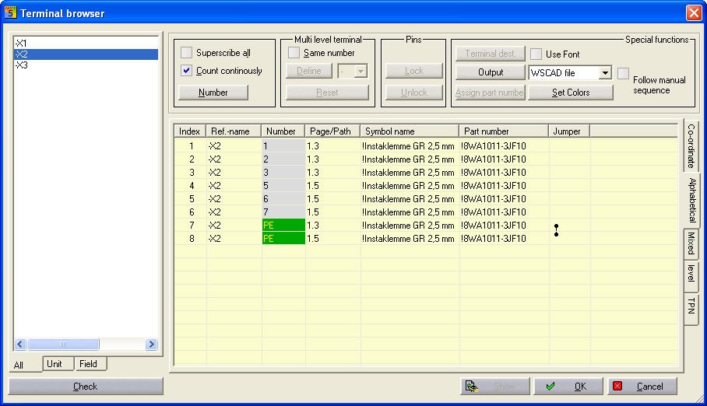Select terminal strip -X3 in list
This screenshot has height=406, width=707.
[86, 65]
